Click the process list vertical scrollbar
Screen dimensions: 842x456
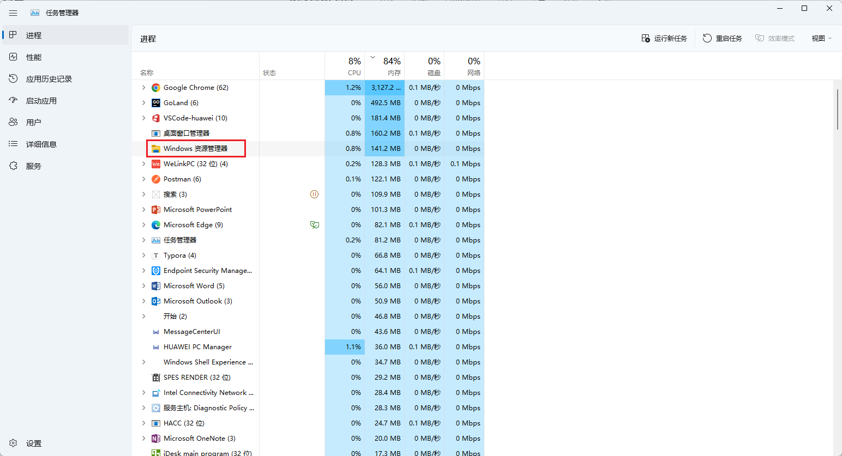tap(838, 109)
